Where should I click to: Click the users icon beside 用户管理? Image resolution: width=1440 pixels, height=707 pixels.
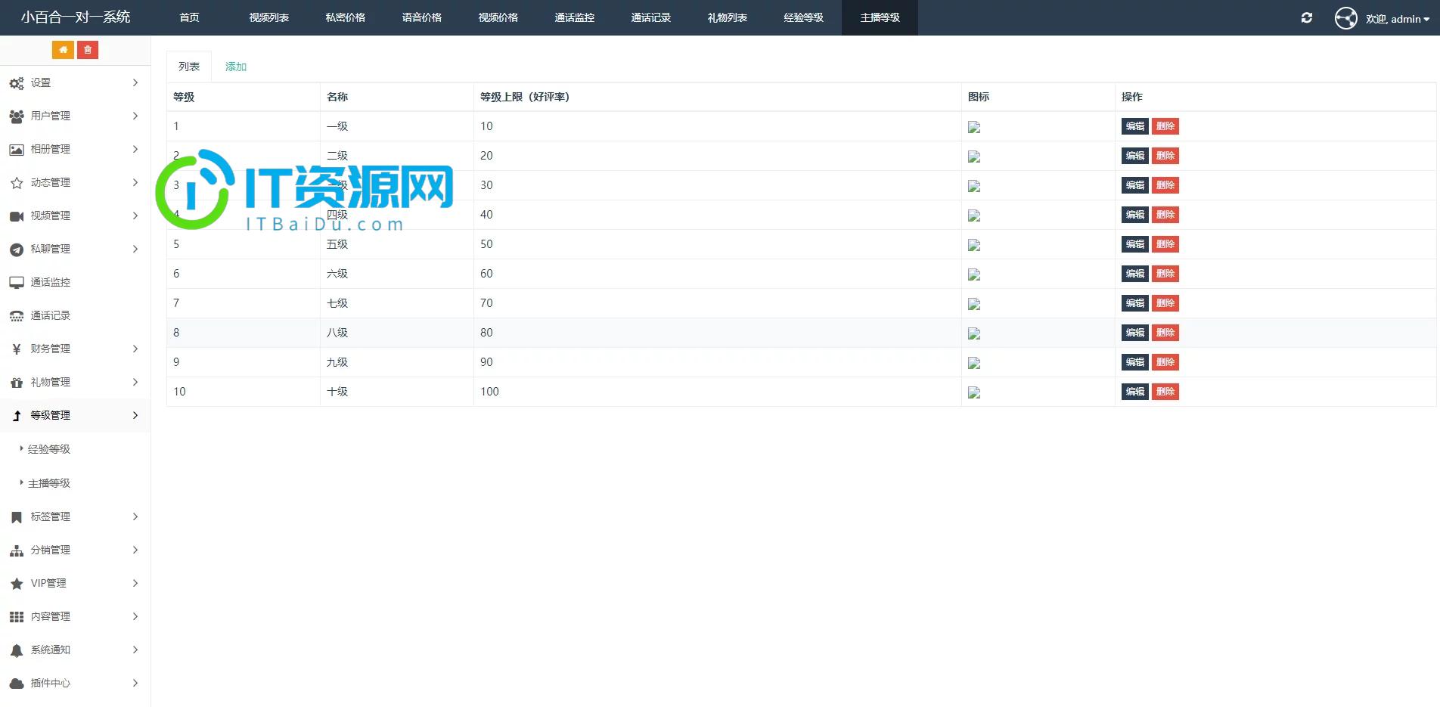point(17,116)
